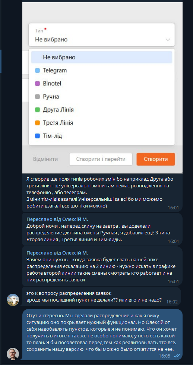Click the light blue Telegram color square
The width and height of the screenshot is (193, 365).
point(37,71)
